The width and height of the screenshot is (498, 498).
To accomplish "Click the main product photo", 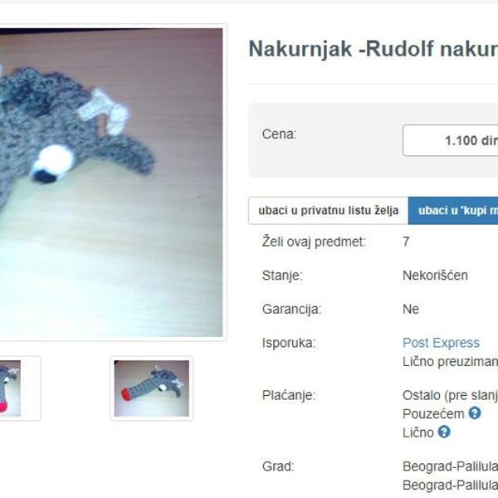I will [x=111, y=183].
